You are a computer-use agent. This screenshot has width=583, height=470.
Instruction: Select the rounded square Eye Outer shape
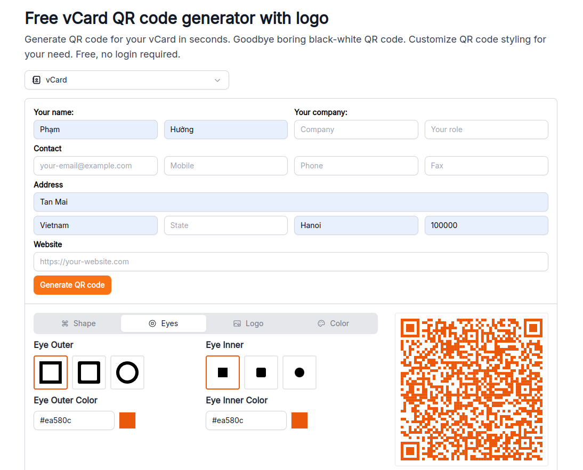(89, 372)
